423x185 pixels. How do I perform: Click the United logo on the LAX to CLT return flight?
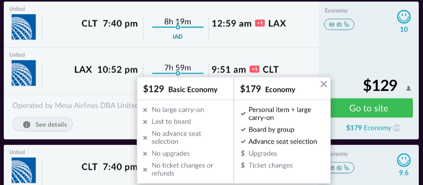[24, 73]
